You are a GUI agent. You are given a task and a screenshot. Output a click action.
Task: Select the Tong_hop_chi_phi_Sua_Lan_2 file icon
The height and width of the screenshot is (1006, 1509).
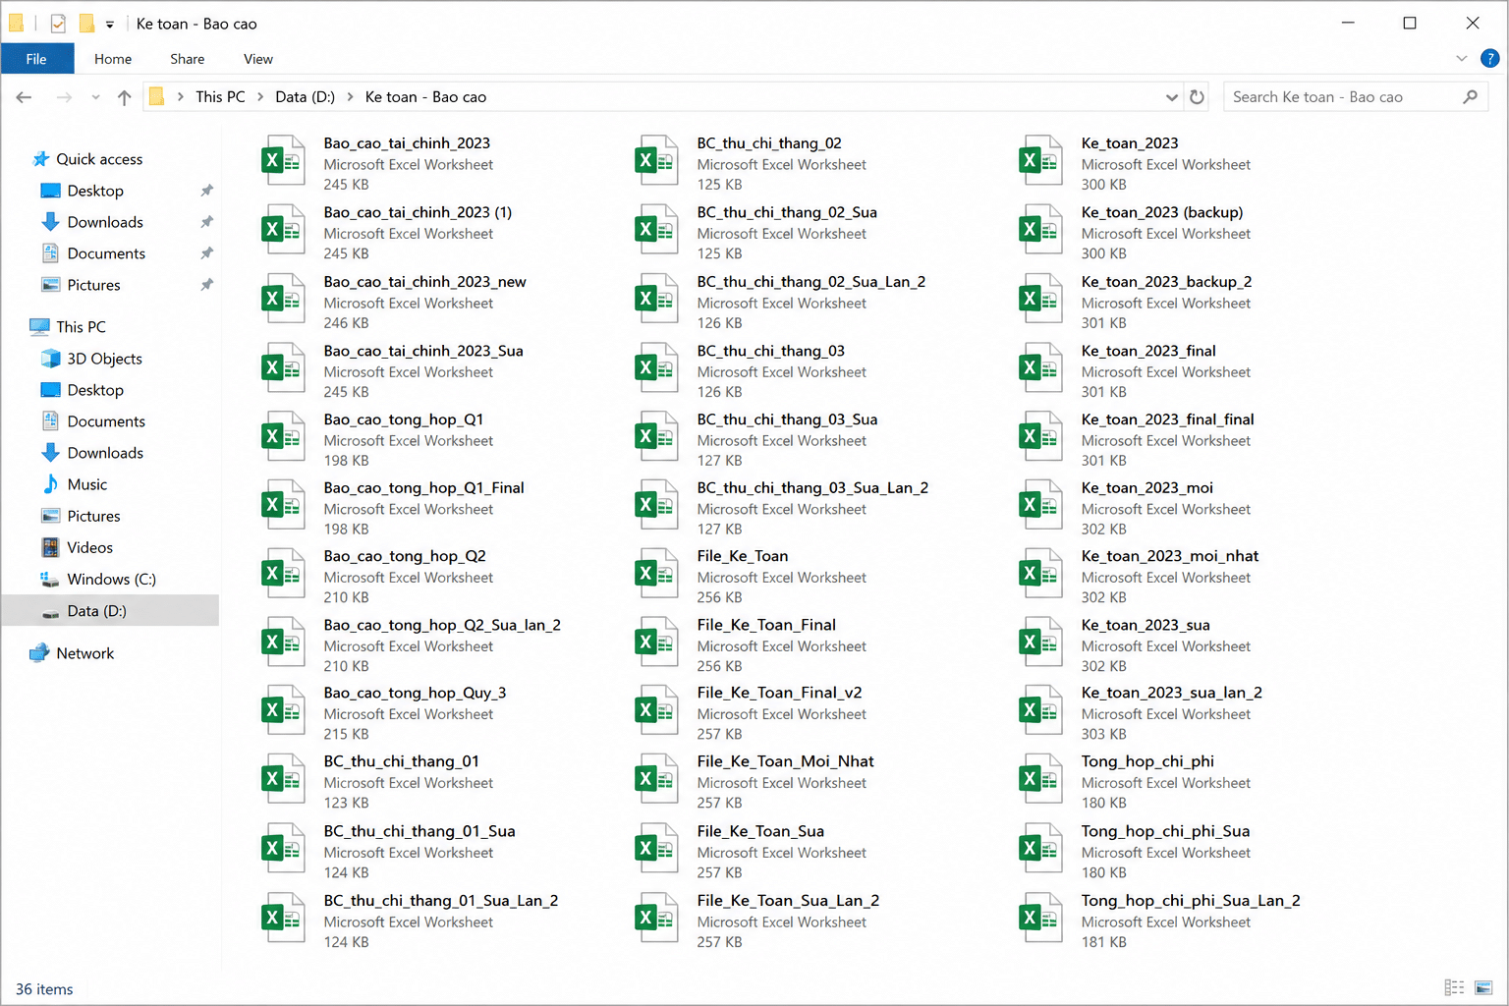coord(1040,919)
